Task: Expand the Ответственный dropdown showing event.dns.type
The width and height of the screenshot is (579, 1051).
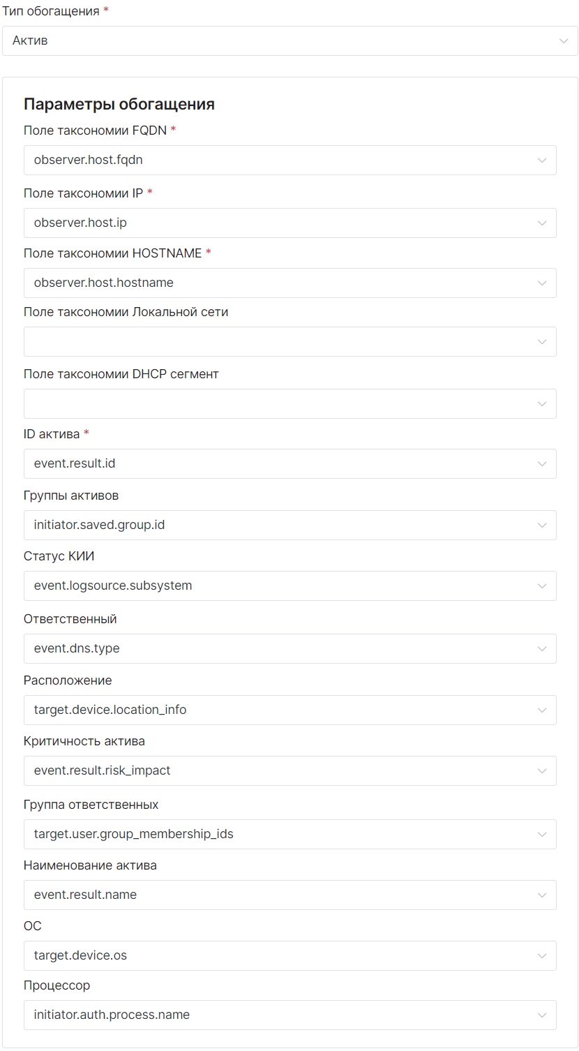Action: point(289,649)
